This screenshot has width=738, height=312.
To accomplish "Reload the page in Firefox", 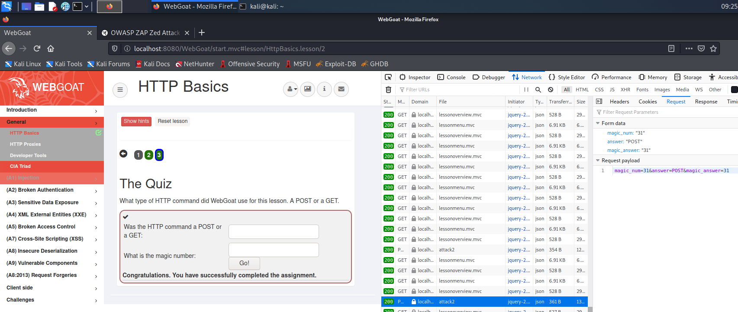I will [x=37, y=48].
